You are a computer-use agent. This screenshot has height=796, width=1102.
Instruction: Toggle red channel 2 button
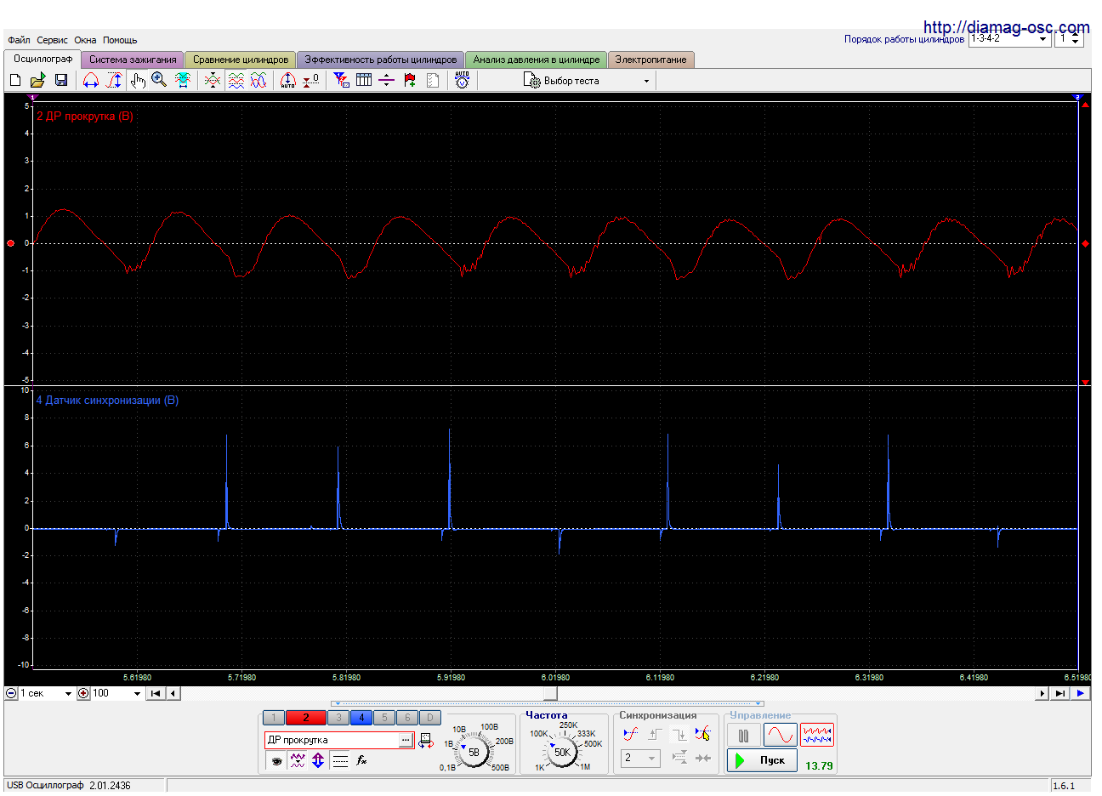coord(306,718)
